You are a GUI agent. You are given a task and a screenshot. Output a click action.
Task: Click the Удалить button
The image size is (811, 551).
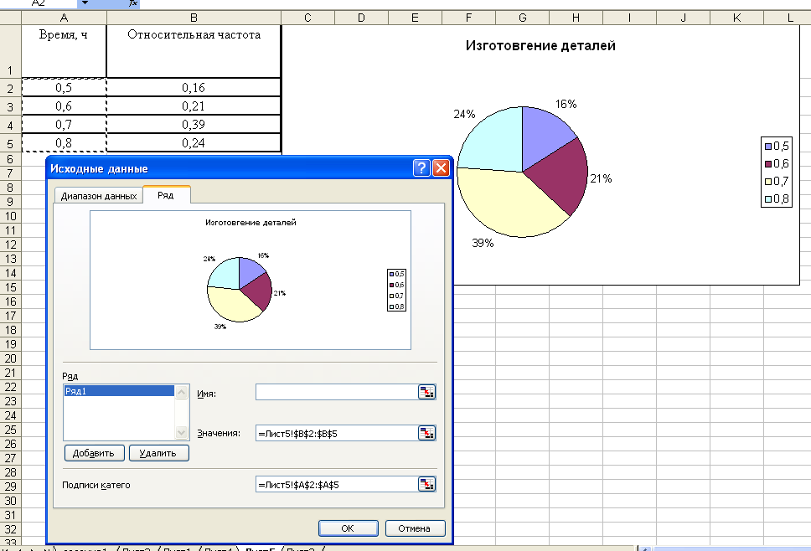pos(158,453)
